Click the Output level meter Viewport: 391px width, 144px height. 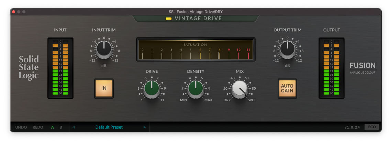pyautogui.click(x=332, y=68)
